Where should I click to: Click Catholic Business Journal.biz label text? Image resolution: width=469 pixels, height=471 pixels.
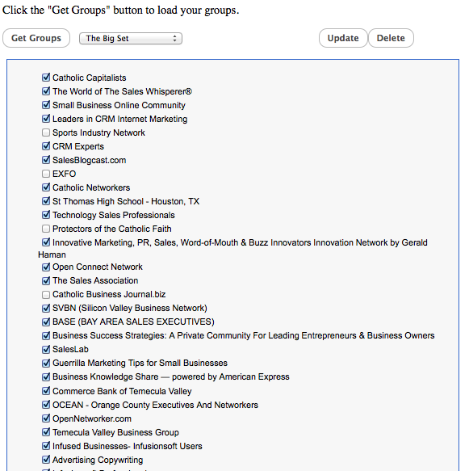tap(109, 294)
